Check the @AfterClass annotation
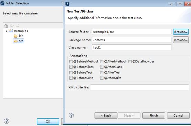Image resolution: width=191 pixels, height=126 pixels. click(102, 67)
